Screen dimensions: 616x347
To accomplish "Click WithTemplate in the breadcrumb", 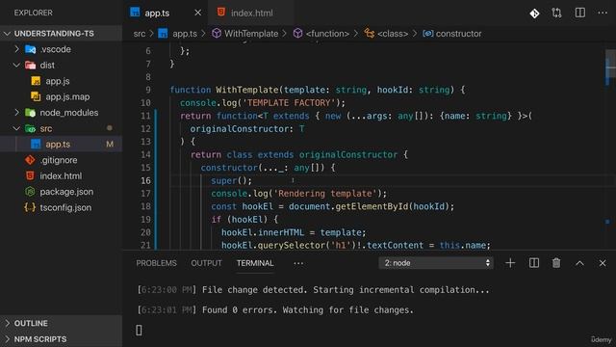I will coord(251,34).
